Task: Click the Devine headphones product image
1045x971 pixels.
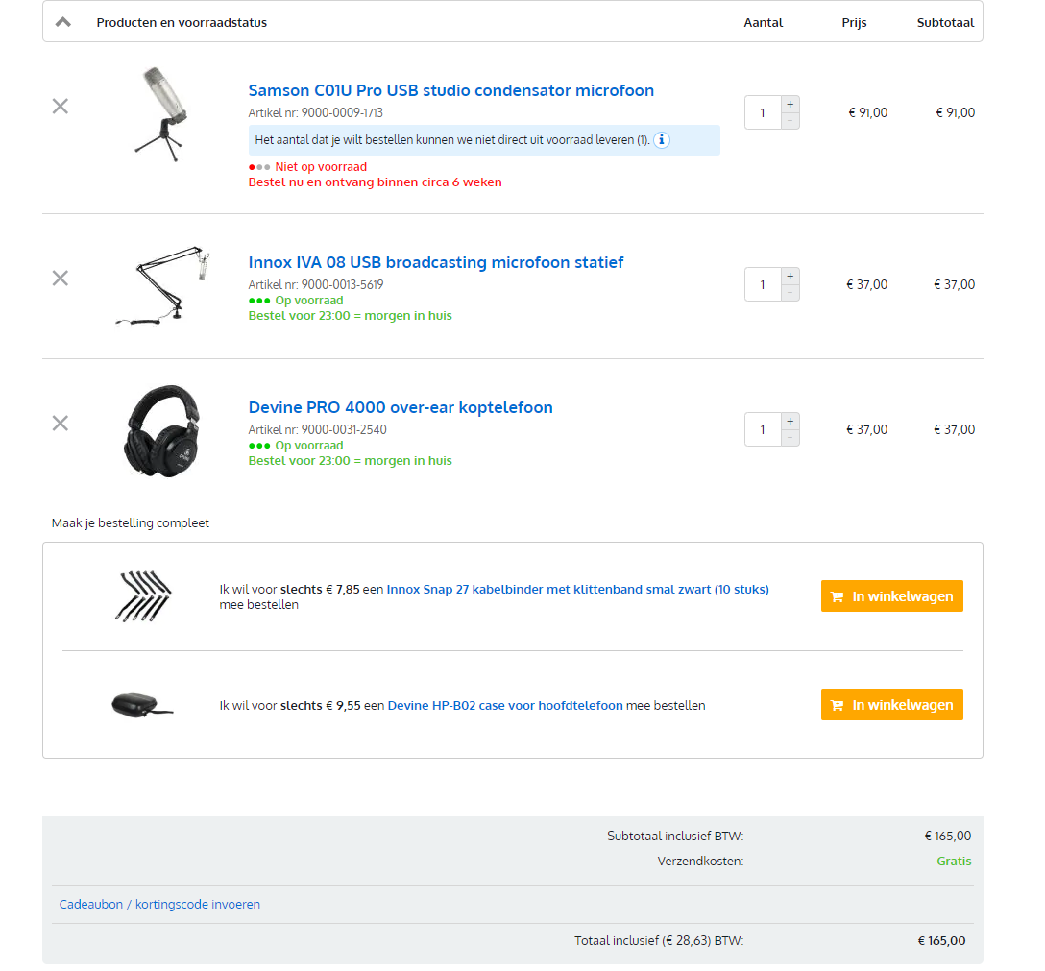Action: coord(162,431)
